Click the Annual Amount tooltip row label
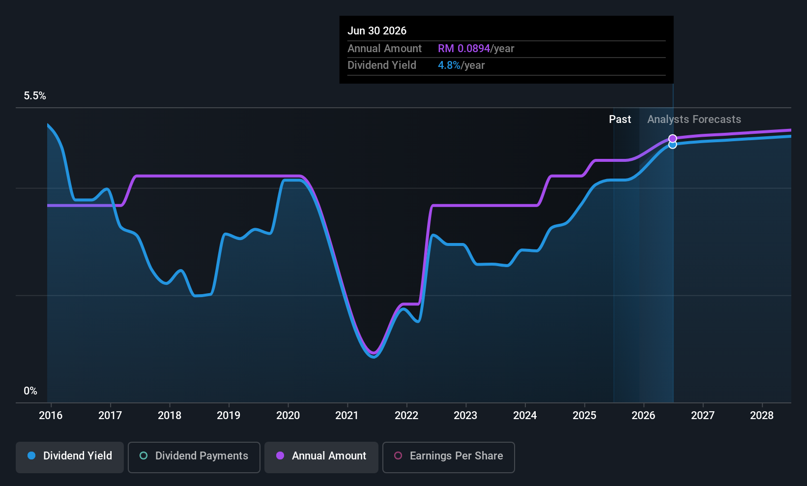 click(x=384, y=49)
